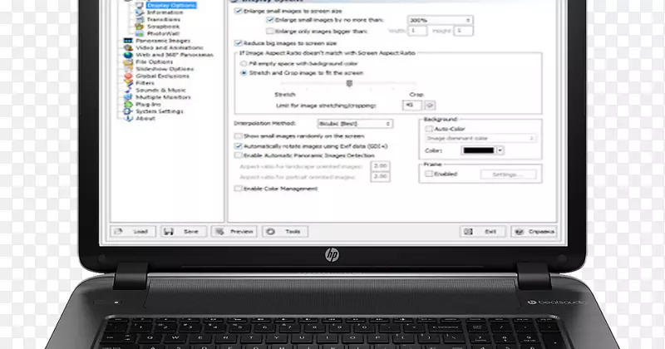Click the Save button
Image resolution: width=665 pixels, height=349 pixels.
point(184,232)
